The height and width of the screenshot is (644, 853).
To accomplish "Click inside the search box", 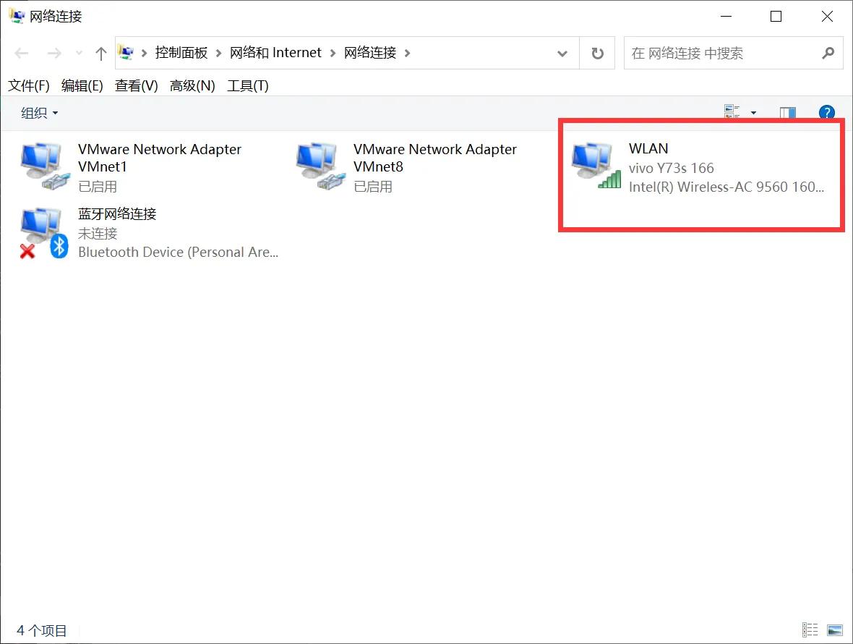I will pyautogui.click(x=723, y=53).
